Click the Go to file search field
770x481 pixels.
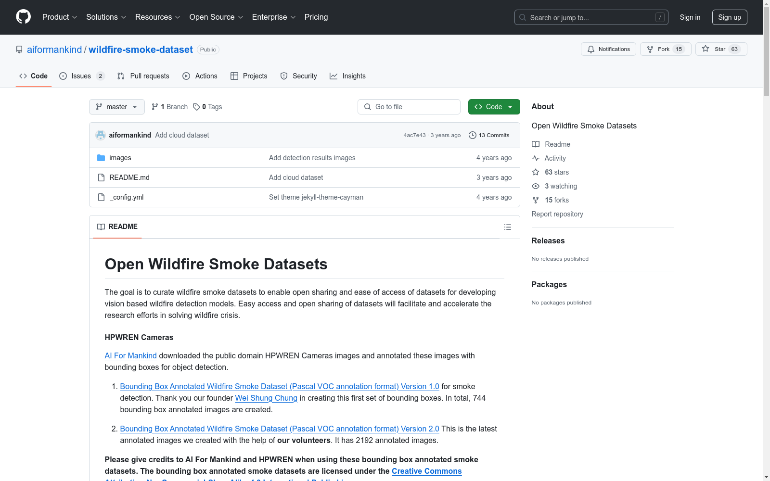tap(409, 107)
